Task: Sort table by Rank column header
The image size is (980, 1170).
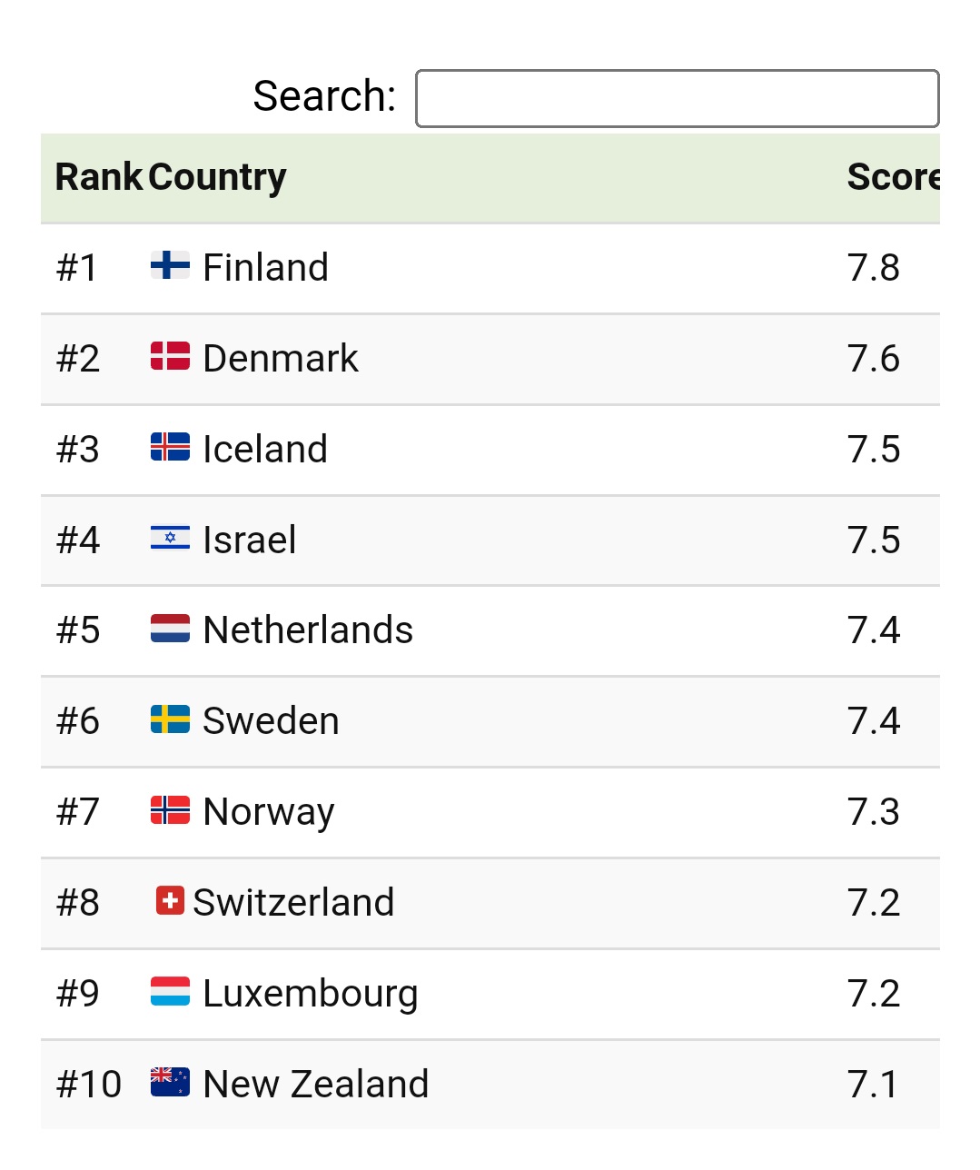Action: pyautogui.click(x=98, y=177)
